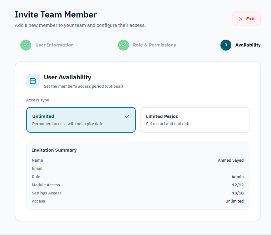Click the Module Access value 12/12

pyautogui.click(x=238, y=185)
